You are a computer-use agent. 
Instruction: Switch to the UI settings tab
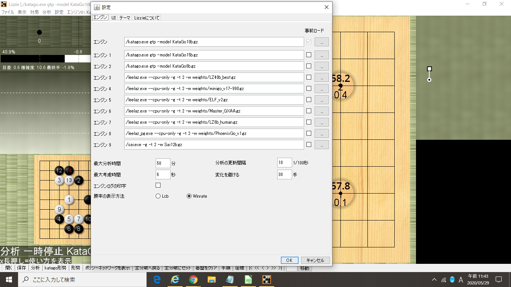point(114,18)
